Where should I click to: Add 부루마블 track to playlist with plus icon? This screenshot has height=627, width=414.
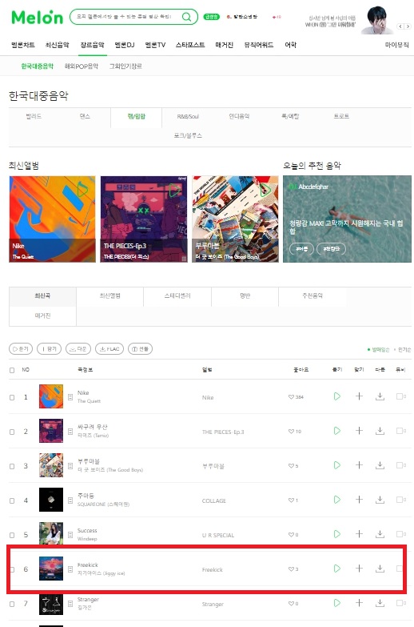click(359, 465)
